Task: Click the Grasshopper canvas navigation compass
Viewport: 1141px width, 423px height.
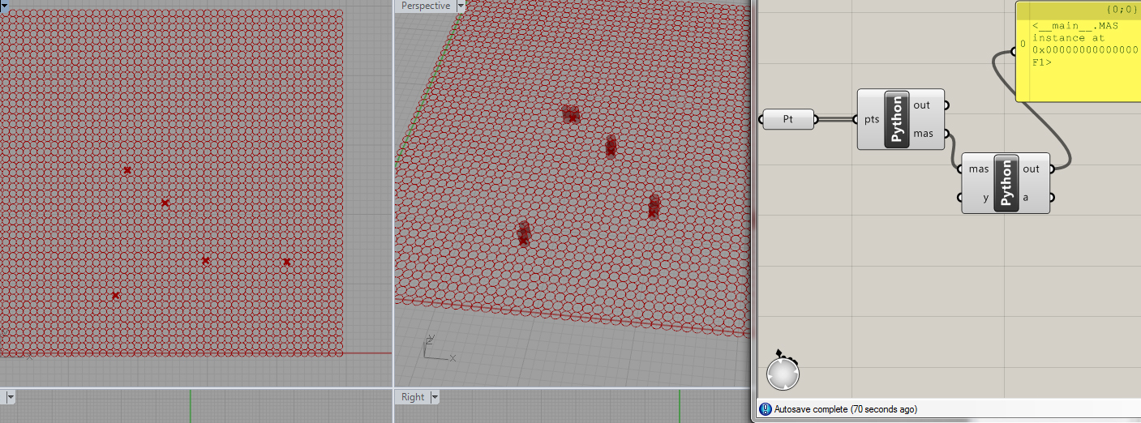Action: 783,374
